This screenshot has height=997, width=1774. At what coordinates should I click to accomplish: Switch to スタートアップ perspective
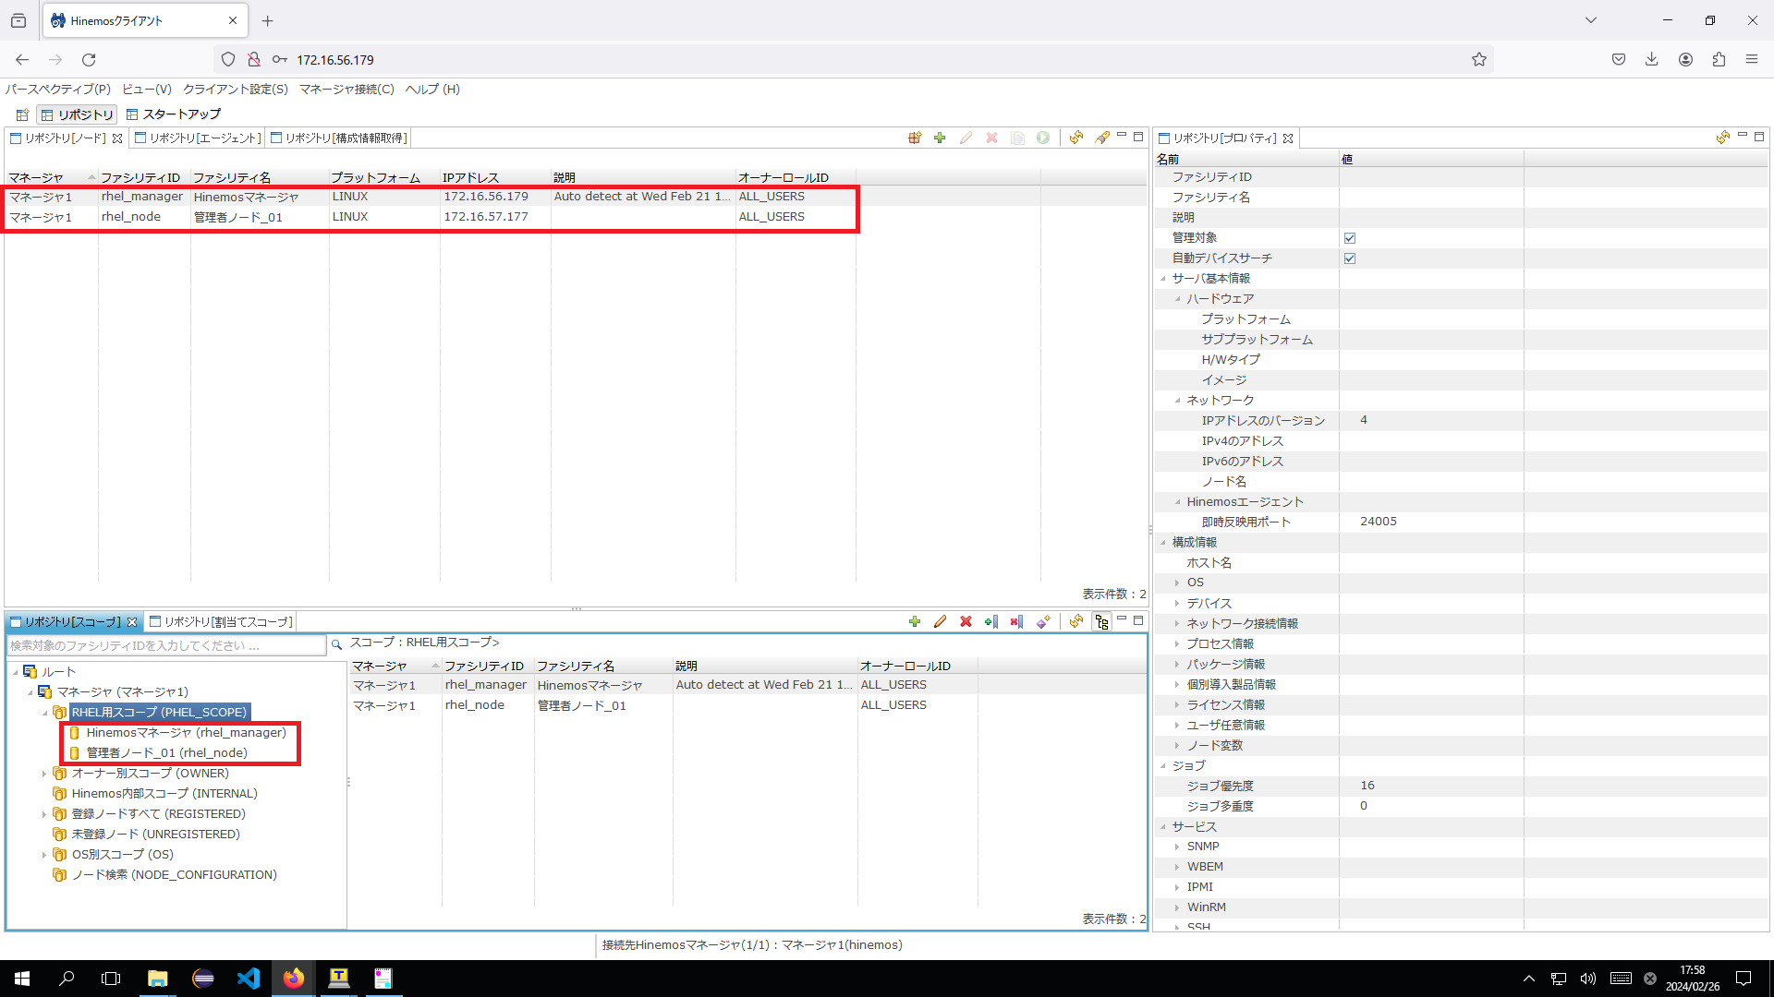coord(174,114)
